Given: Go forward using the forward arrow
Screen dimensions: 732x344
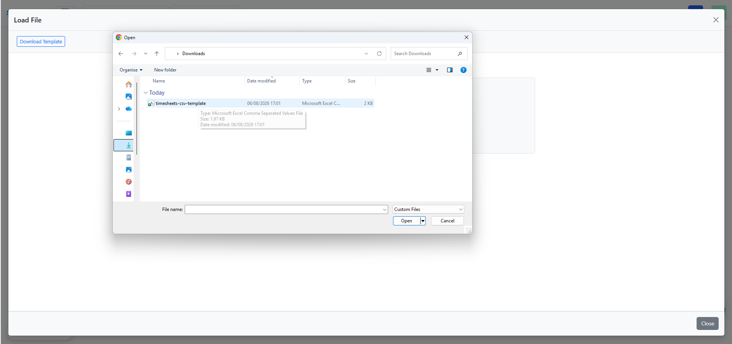Looking at the screenshot, I should pos(134,54).
